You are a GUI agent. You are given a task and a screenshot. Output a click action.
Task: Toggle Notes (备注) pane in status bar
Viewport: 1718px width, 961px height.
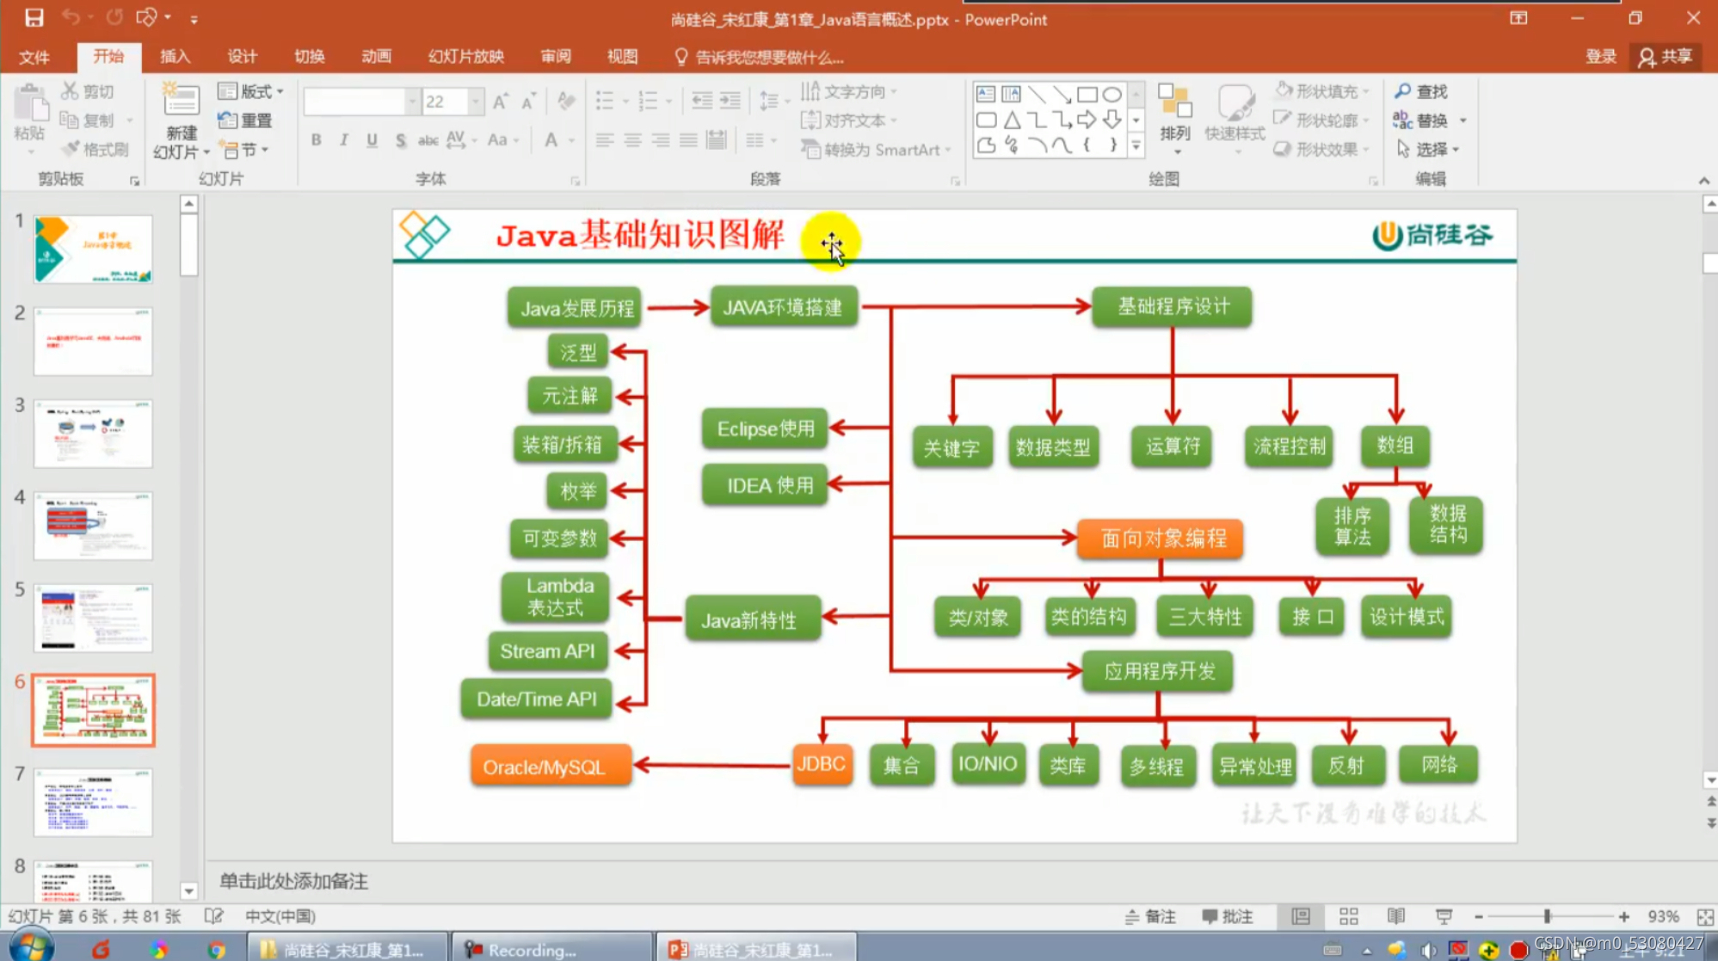[x=1150, y=916]
